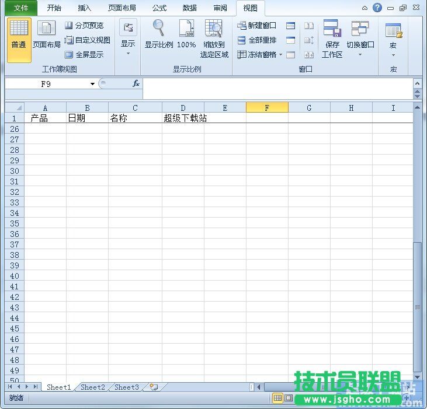Toggle 普通 normal view in the ribbon
Image resolution: width=427 pixels, height=409 pixels.
click(19, 40)
